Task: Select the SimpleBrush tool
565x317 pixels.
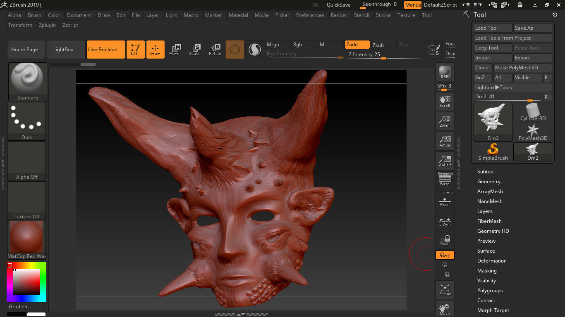Action: point(493,152)
